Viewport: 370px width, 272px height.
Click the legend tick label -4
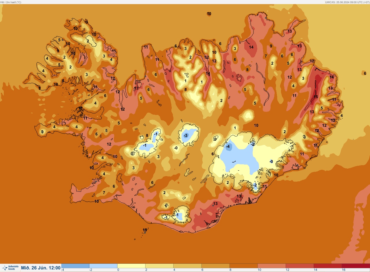(x=63, y=270)
